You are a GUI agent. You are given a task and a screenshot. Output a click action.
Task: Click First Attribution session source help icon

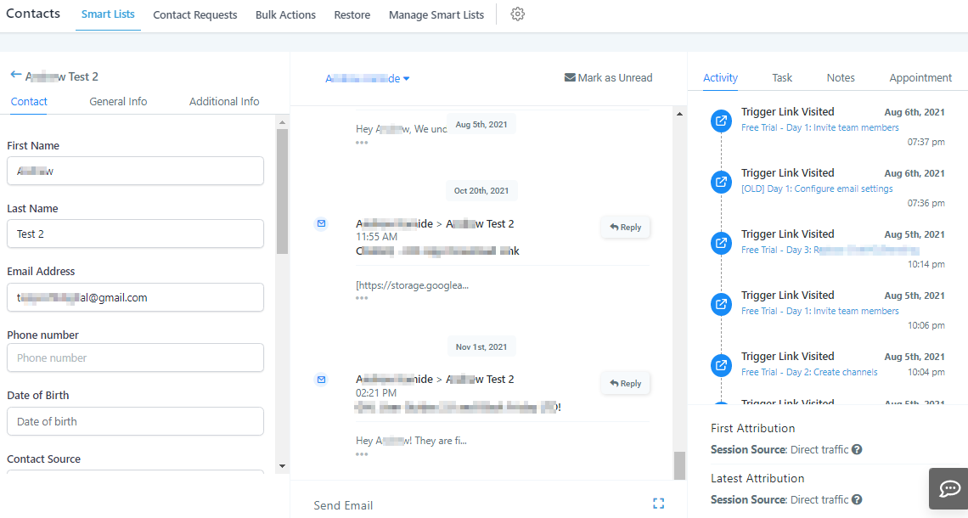pyautogui.click(x=857, y=449)
